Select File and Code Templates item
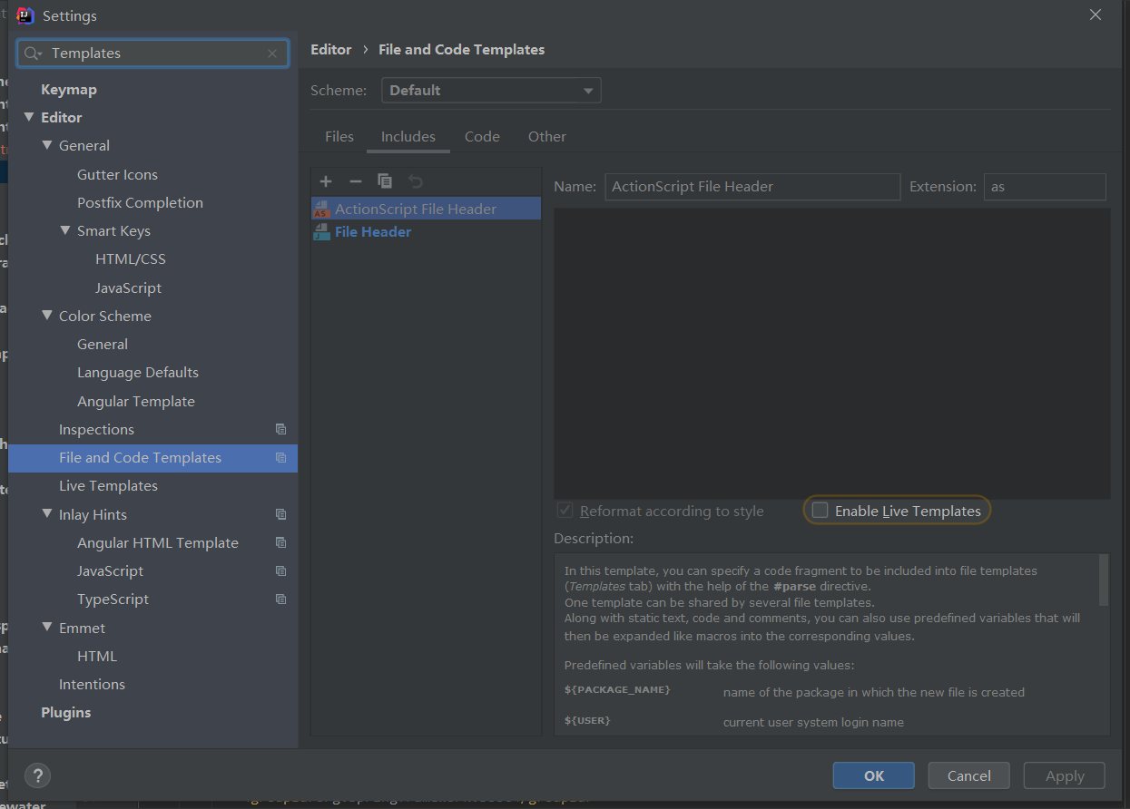Image resolution: width=1130 pixels, height=809 pixels. tap(153, 458)
